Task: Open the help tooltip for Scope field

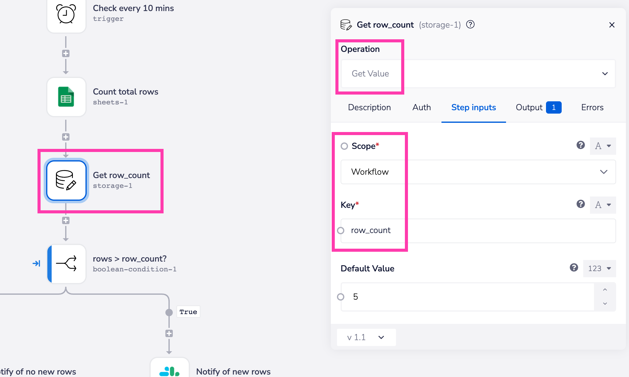Action: click(x=580, y=145)
